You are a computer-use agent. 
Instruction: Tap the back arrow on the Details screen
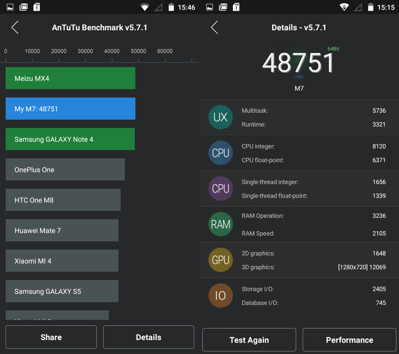(x=213, y=27)
